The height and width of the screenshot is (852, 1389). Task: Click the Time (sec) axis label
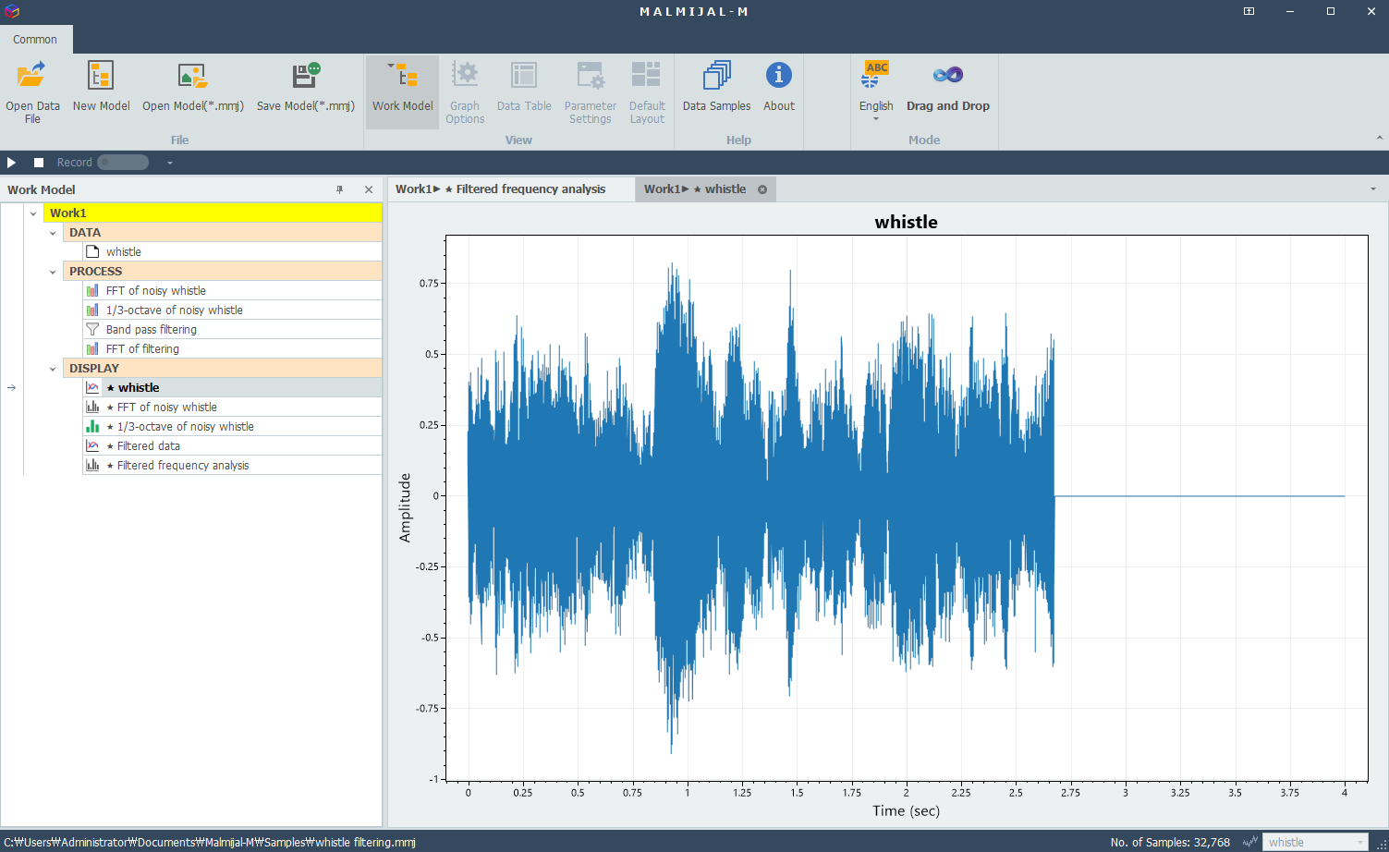pos(906,810)
